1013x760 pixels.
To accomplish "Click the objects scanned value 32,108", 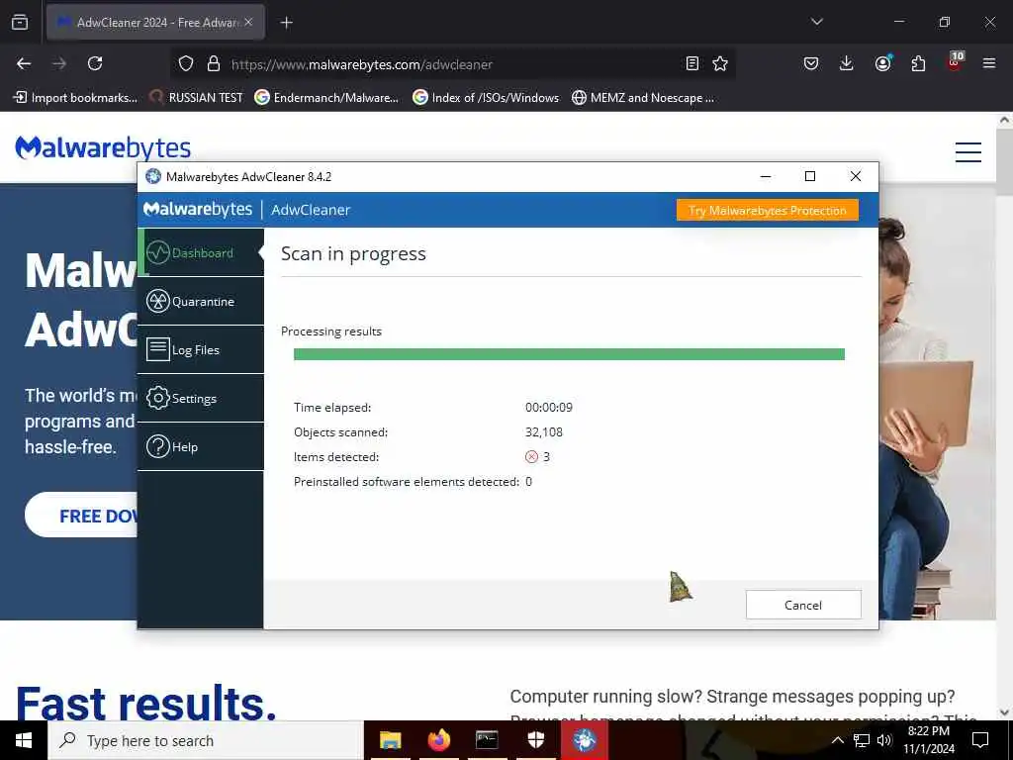I will pyautogui.click(x=544, y=431).
